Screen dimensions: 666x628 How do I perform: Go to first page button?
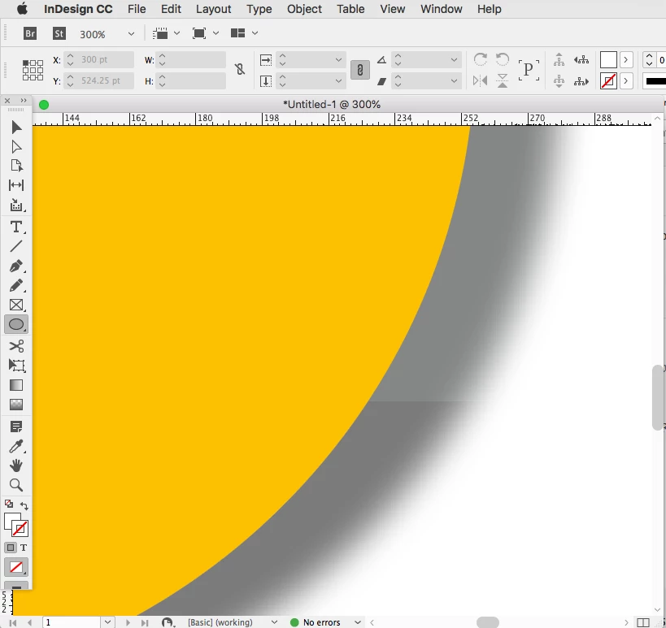pos(12,622)
